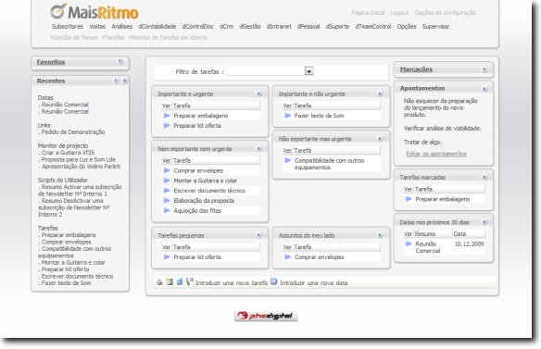Collapse the Importante e urgente panel
This screenshot has height=349, width=541.
pos(258,93)
